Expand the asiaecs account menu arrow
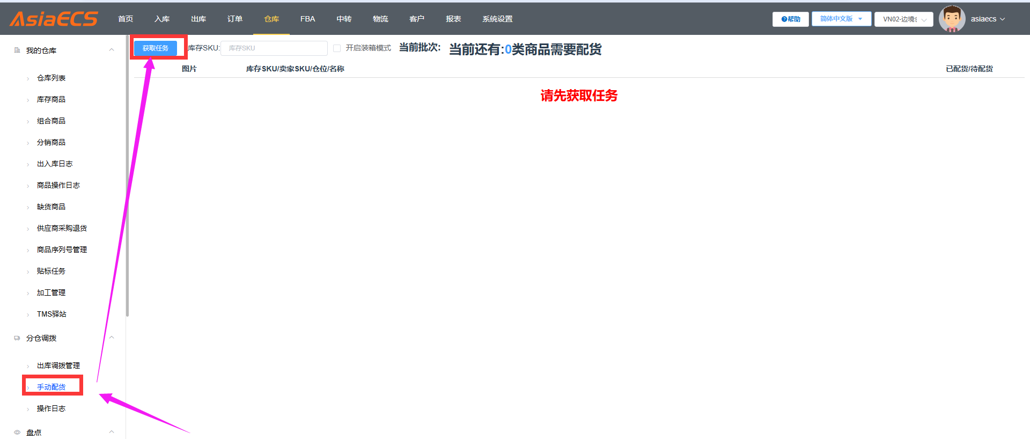The height and width of the screenshot is (439, 1030). [x=1002, y=19]
